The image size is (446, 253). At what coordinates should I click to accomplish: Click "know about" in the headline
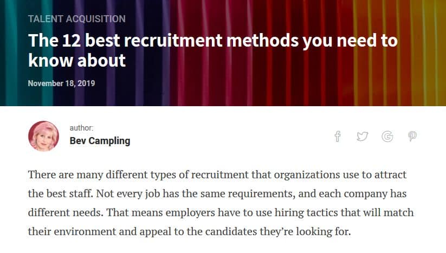tap(76, 60)
